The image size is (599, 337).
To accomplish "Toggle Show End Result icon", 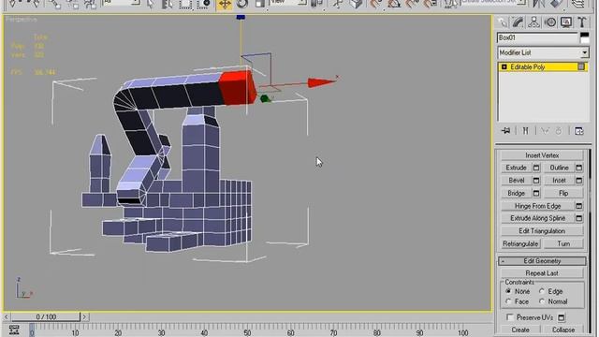I will (525, 131).
